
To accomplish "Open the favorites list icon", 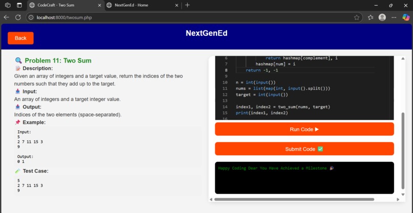I will tap(370, 17).
